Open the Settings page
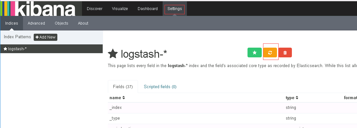Screen dimensions: 357x128 (175, 9)
